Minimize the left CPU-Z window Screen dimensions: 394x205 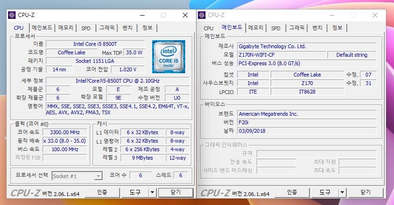click(x=142, y=15)
